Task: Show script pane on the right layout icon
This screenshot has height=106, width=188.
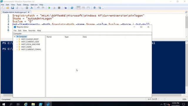Action: (x=83, y=8)
